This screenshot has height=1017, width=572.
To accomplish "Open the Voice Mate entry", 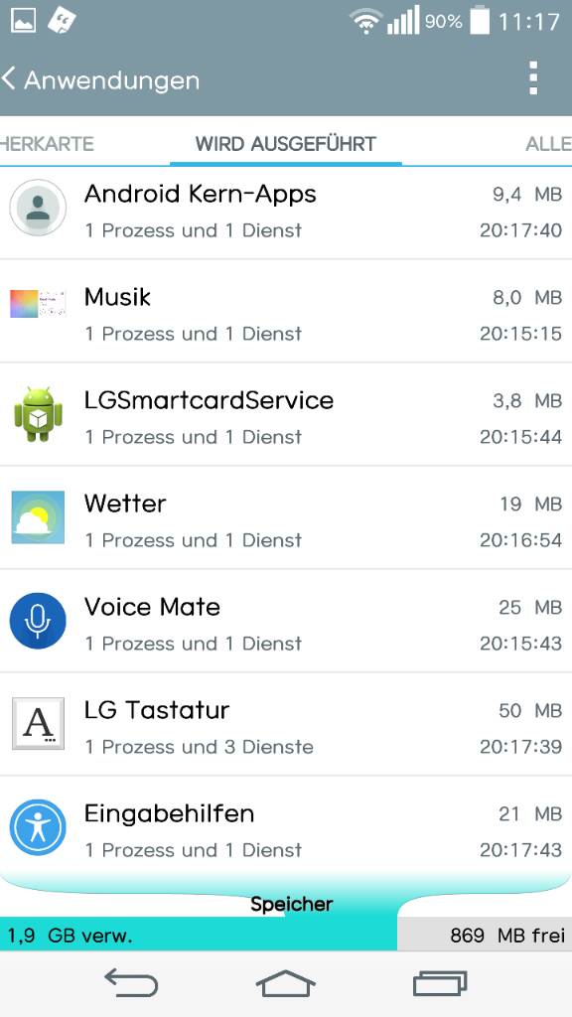I will click(x=286, y=621).
